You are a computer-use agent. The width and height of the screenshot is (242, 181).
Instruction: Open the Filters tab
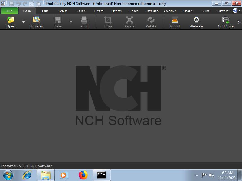click(99, 11)
